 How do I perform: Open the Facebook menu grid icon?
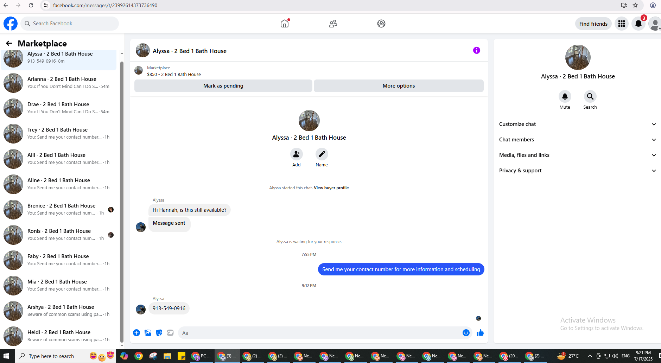622,24
